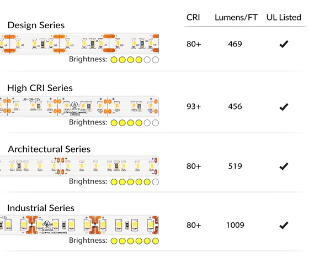Image resolution: width=309 pixels, height=266 pixels.
Task: Select the High CRI Series LED strip image
Action: tap(79, 107)
